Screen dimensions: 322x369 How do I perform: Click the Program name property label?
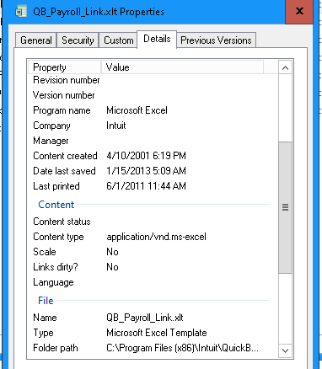62,110
